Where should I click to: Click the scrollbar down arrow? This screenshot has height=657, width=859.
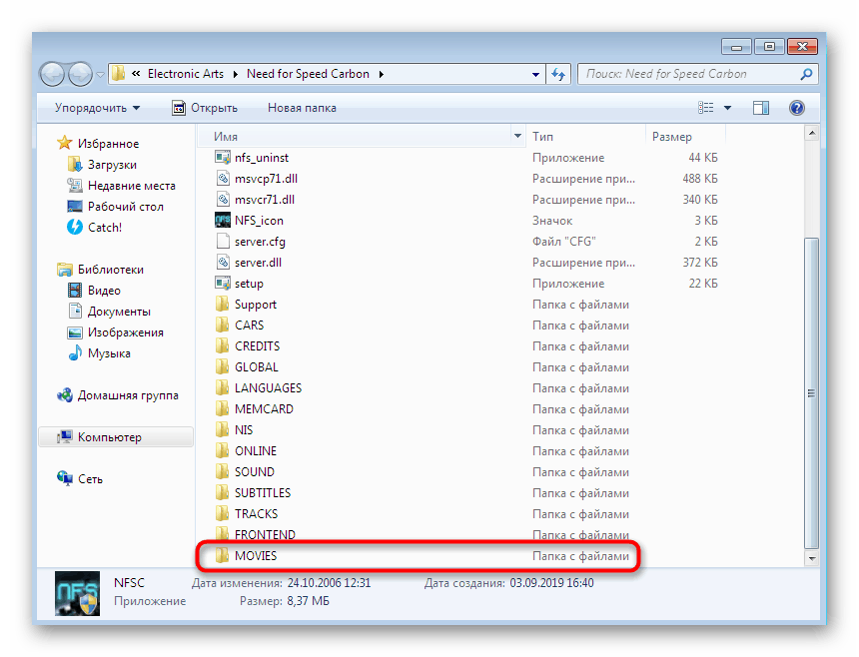point(812,559)
